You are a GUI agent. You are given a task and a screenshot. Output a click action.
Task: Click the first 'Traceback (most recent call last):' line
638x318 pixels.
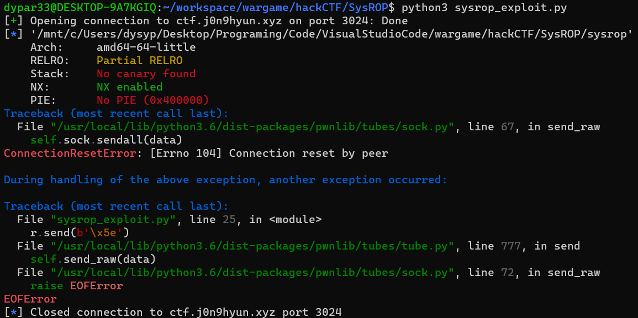(117, 114)
